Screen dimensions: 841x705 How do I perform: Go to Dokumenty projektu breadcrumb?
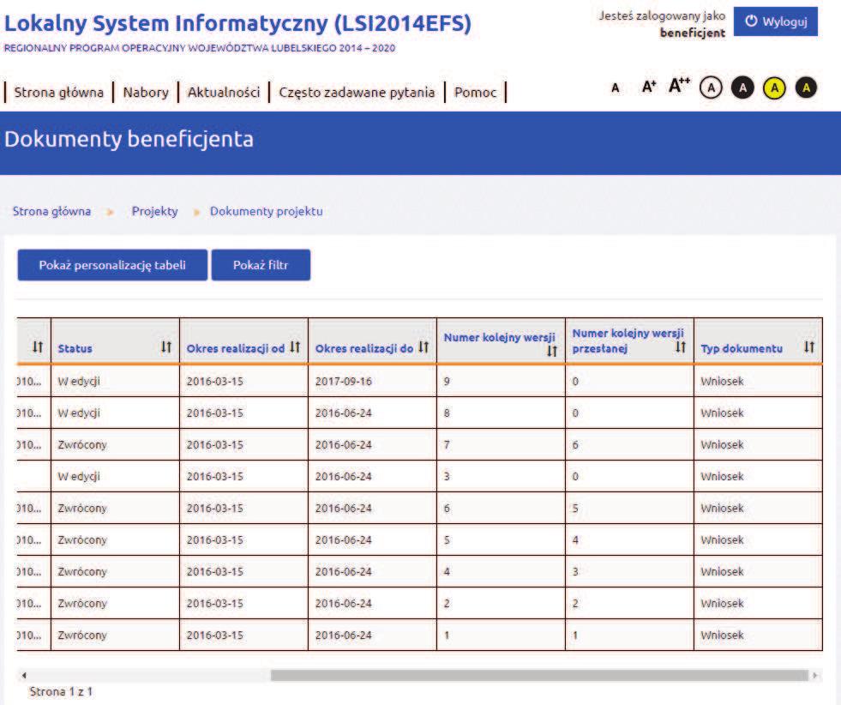pos(267,211)
